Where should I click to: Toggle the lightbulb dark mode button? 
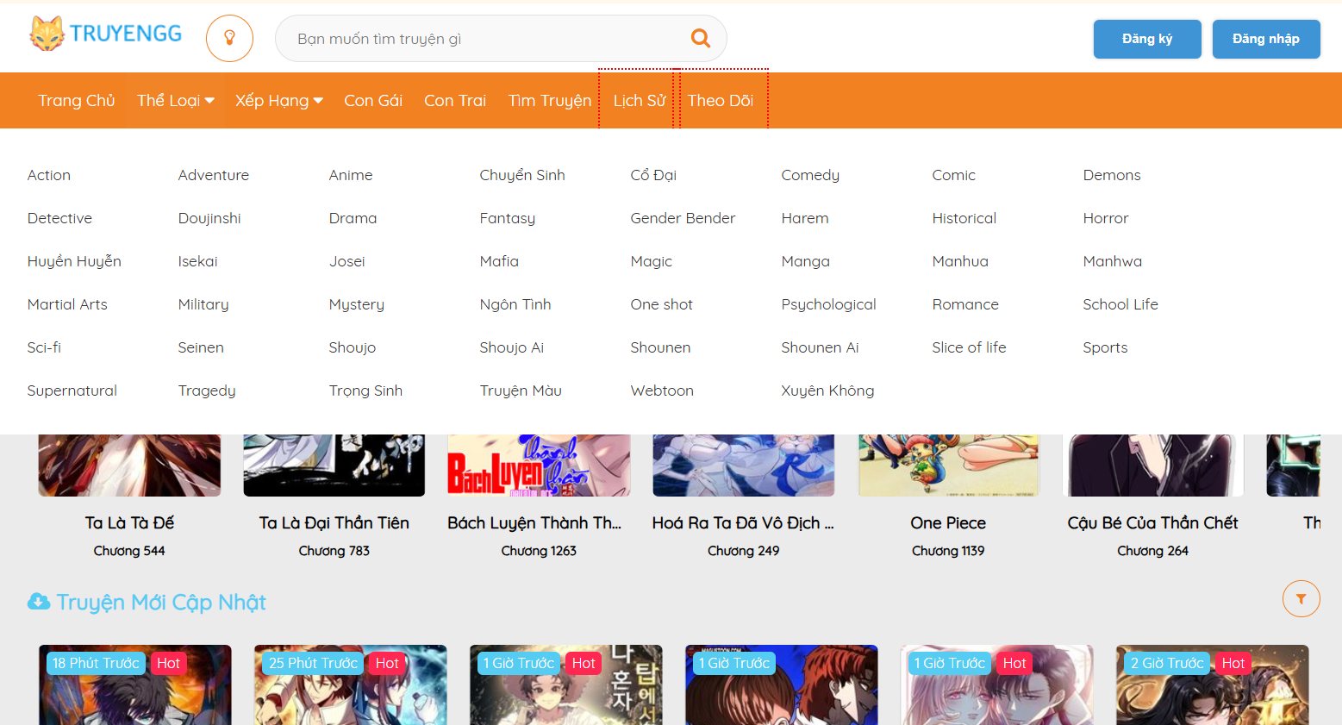click(229, 38)
